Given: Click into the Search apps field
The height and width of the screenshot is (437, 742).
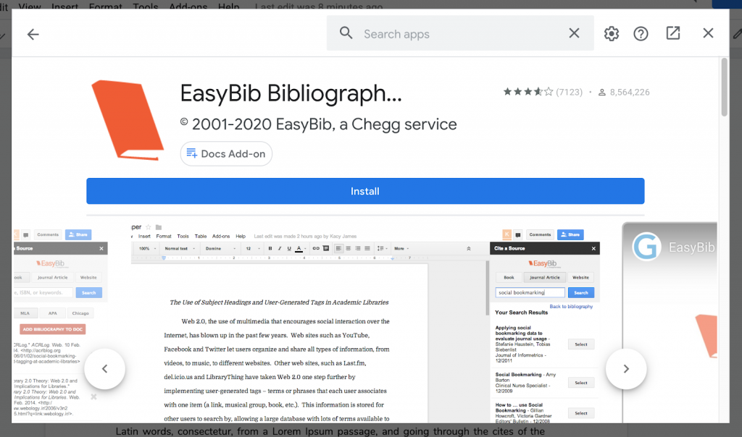Looking at the screenshot, I should 460,33.
